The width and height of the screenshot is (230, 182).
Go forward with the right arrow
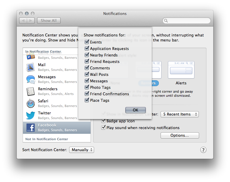(x=31, y=21)
